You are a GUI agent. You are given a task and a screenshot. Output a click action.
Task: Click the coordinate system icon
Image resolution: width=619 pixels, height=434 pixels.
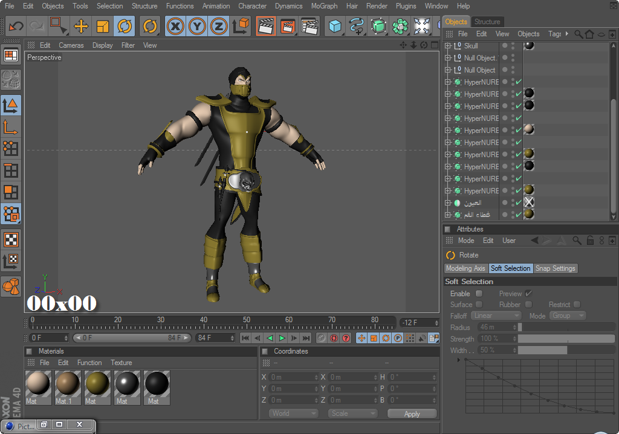[241, 26]
